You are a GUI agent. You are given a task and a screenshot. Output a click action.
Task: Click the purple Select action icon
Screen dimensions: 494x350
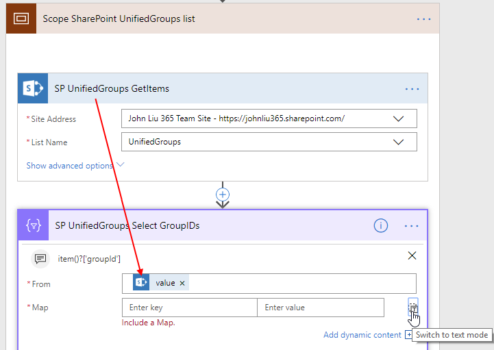click(x=33, y=225)
